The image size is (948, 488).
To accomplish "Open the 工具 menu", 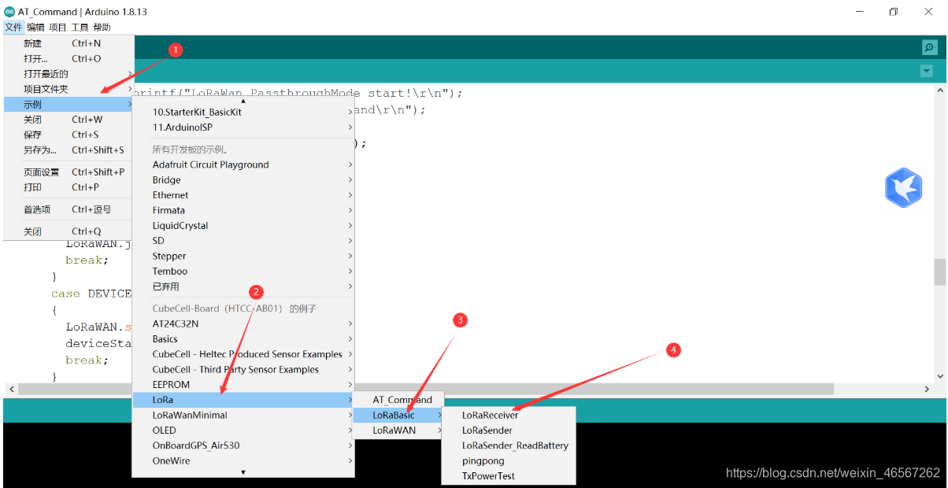I will [80, 27].
